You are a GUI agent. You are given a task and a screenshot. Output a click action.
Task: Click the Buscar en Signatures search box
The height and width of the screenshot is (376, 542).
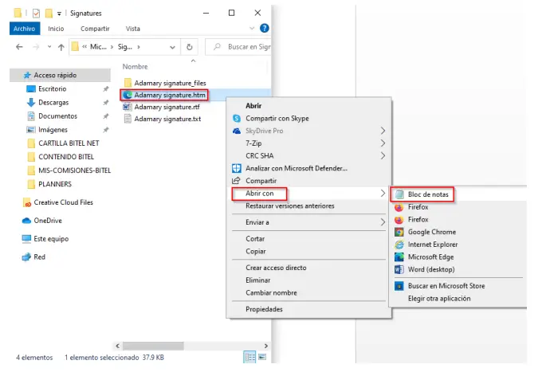pos(238,47)
